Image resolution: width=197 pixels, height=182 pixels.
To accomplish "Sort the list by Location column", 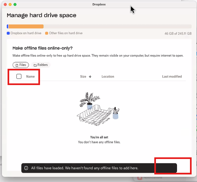I will click(108, 77).
